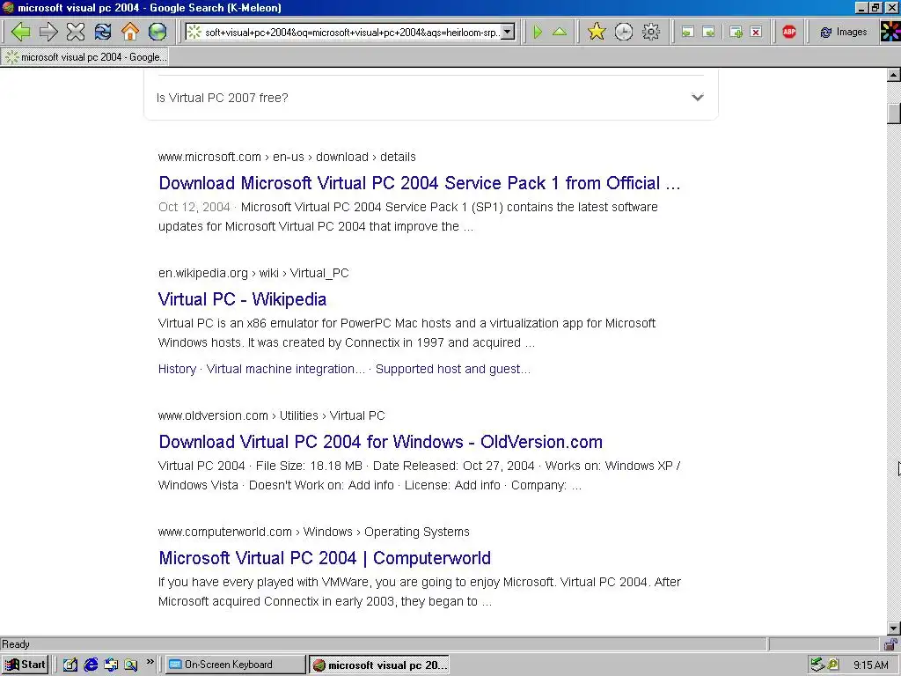
Task: Click inside the URL address field
Action: point(352,33)
